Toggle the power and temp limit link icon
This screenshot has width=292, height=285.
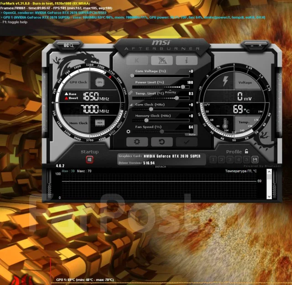(130, 93)
